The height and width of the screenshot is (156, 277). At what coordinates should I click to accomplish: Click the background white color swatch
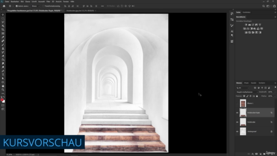4,101
